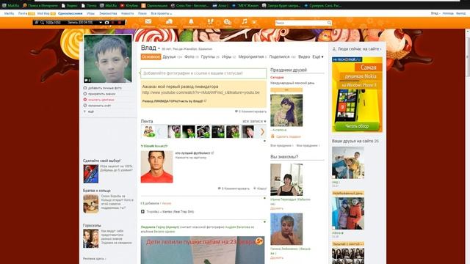
Task: Click 'прикрепить значок' under profile picture
Action: (x=101, y=94)
